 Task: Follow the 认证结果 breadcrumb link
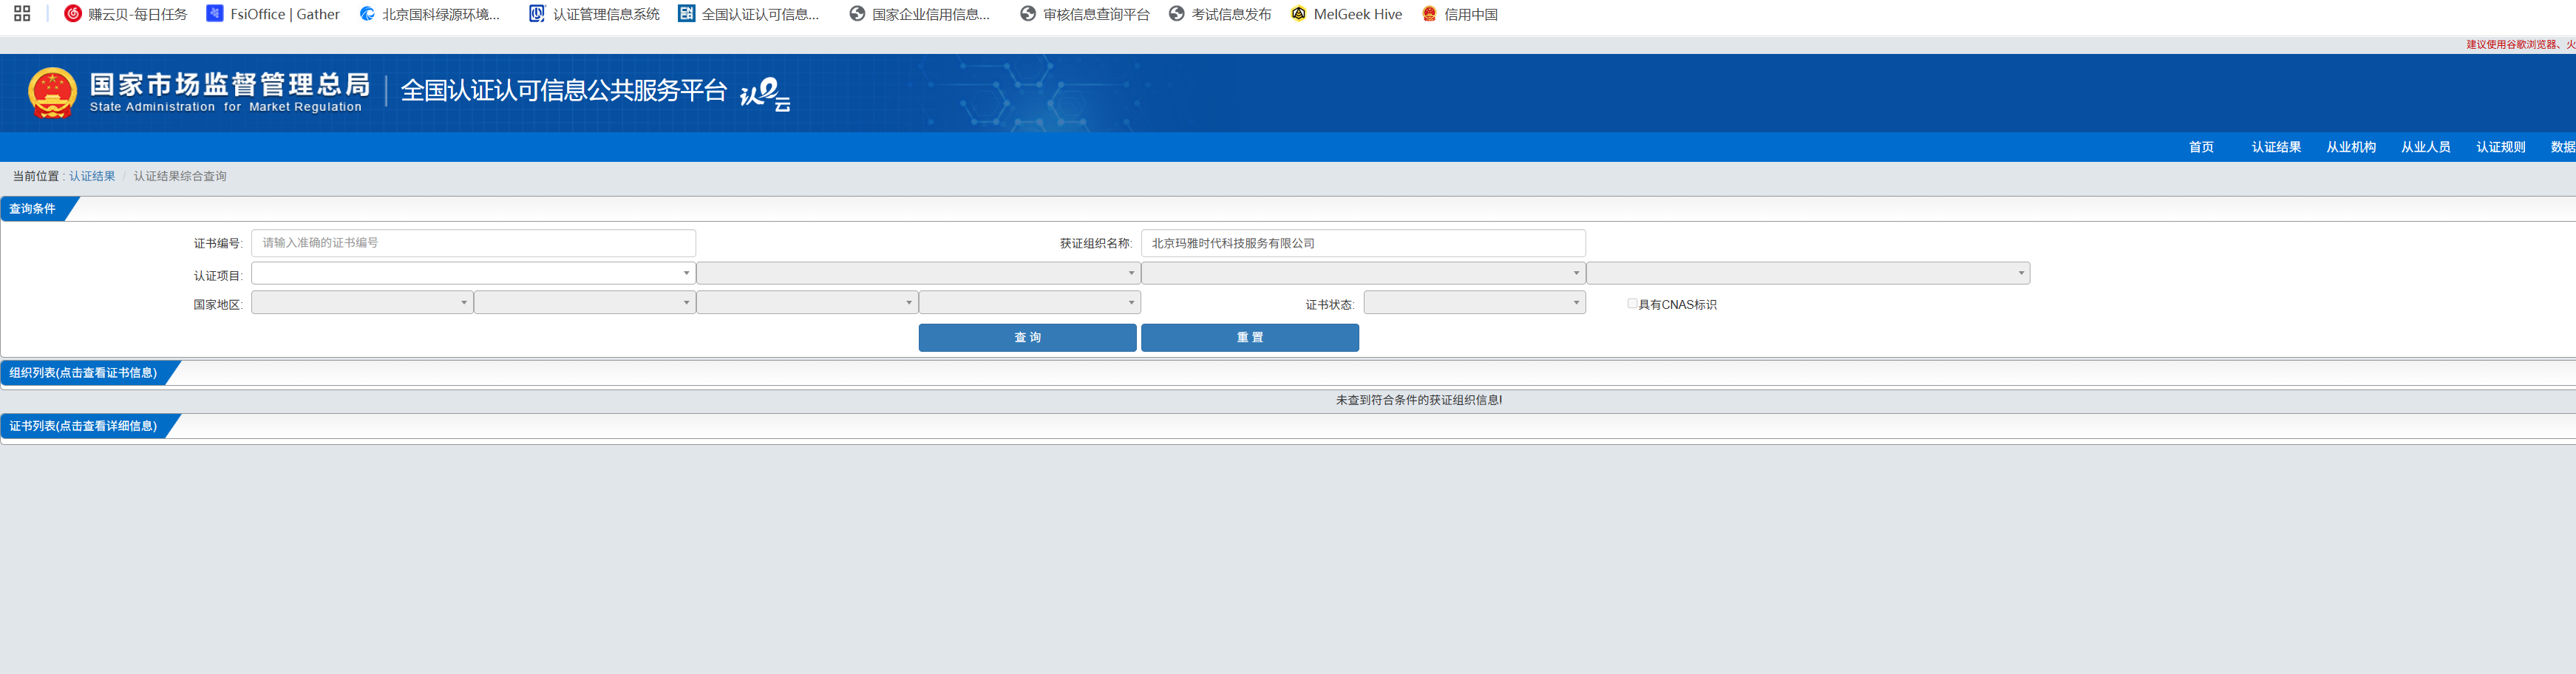pos(92,176)
